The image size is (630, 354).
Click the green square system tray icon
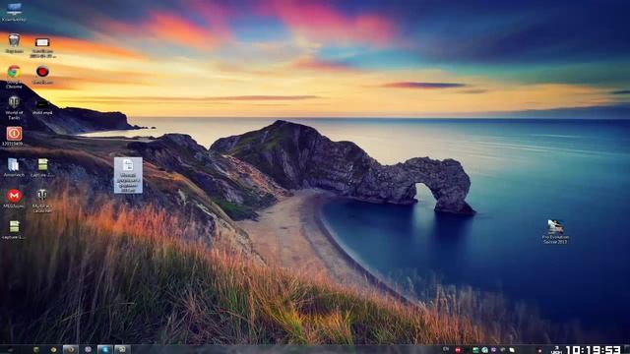(x=475, y=350)
